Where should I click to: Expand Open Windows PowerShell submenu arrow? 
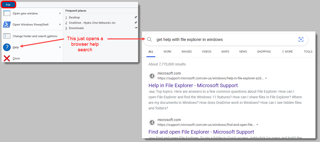pos(60,25)
